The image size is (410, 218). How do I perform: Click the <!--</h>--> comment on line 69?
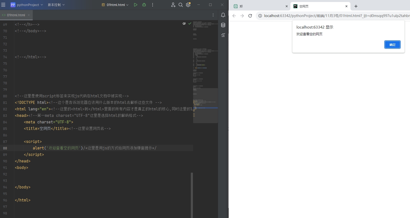pos(27,25)
